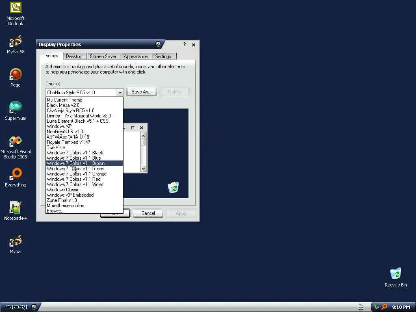Pick Windows 7 Colors v1.1 Green
The height and width of the screenshot is (312, 416).
tap(84, 169)
